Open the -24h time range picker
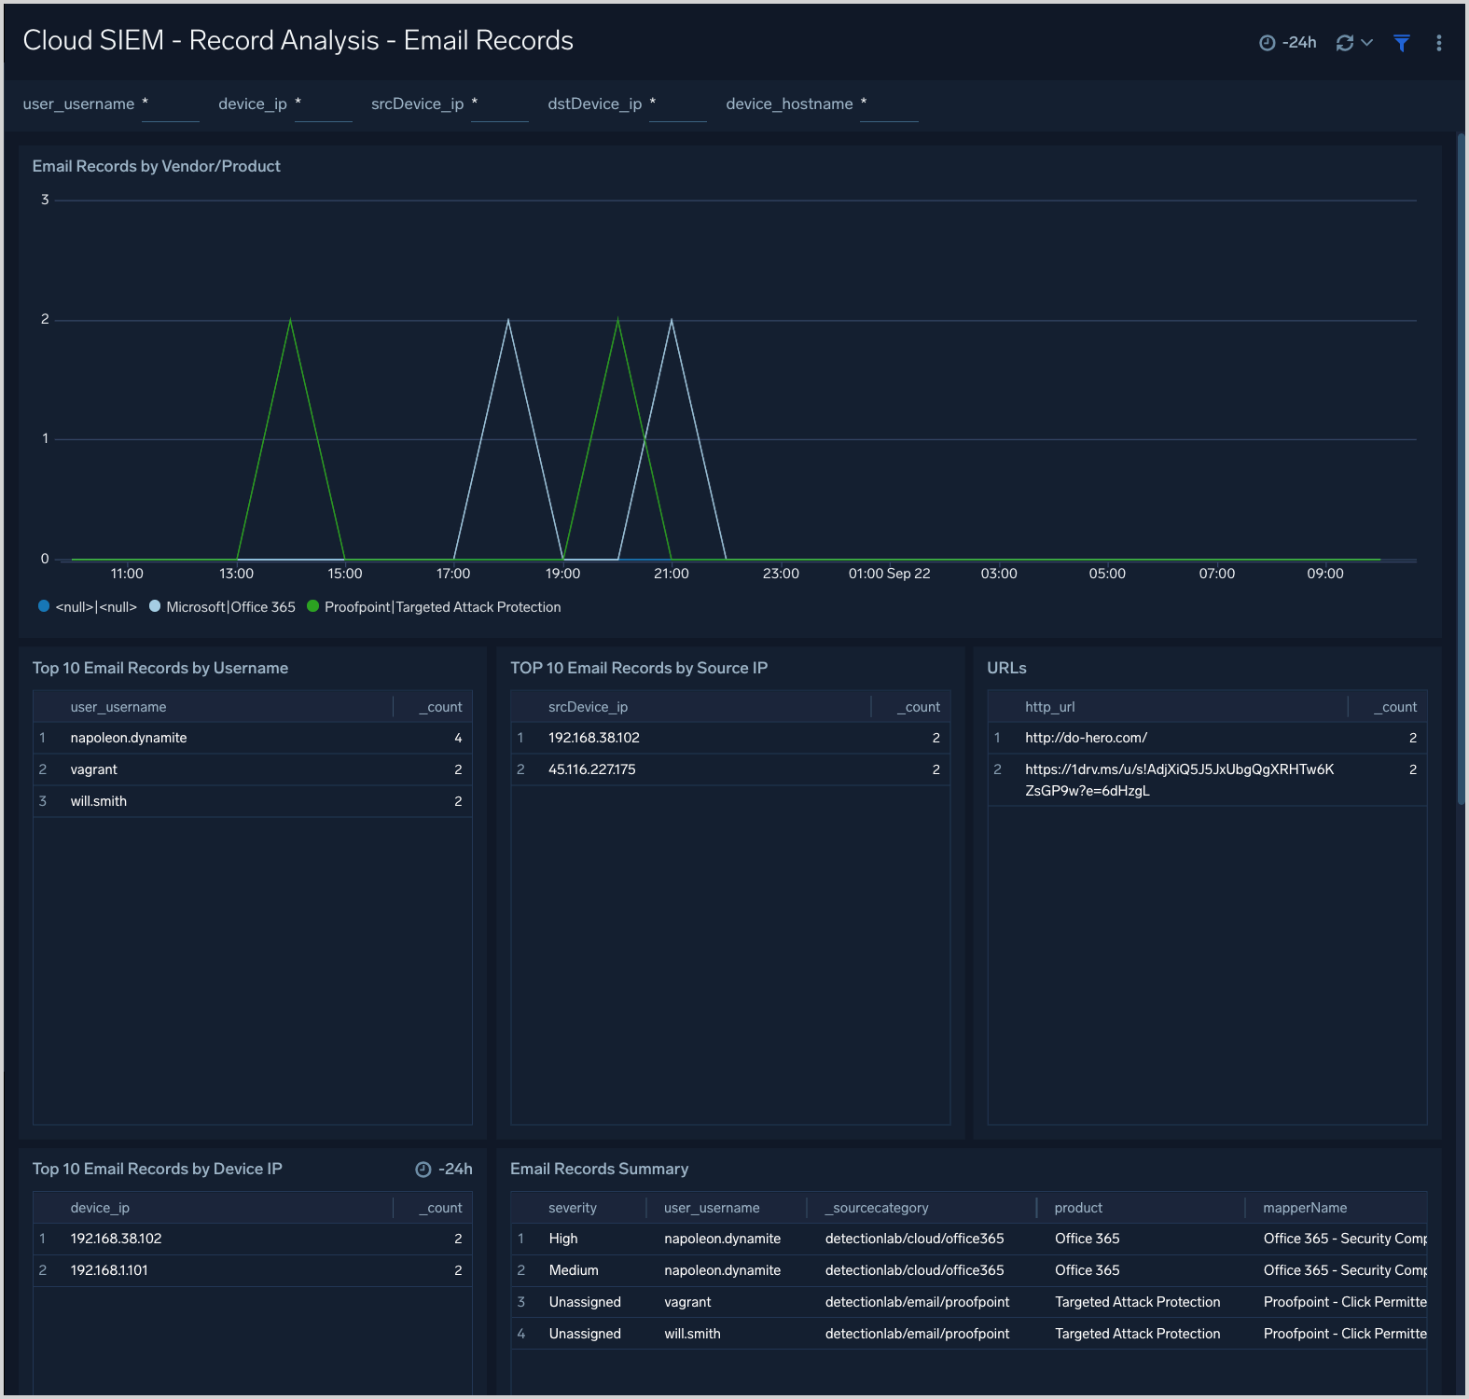The width and height of the screenshot is (1469, 1399). coord(1288,43)
